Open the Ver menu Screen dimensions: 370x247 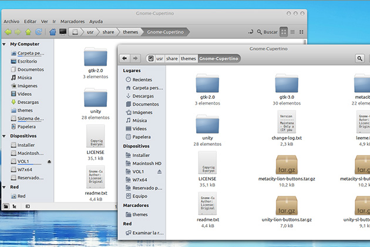(45, 22)
